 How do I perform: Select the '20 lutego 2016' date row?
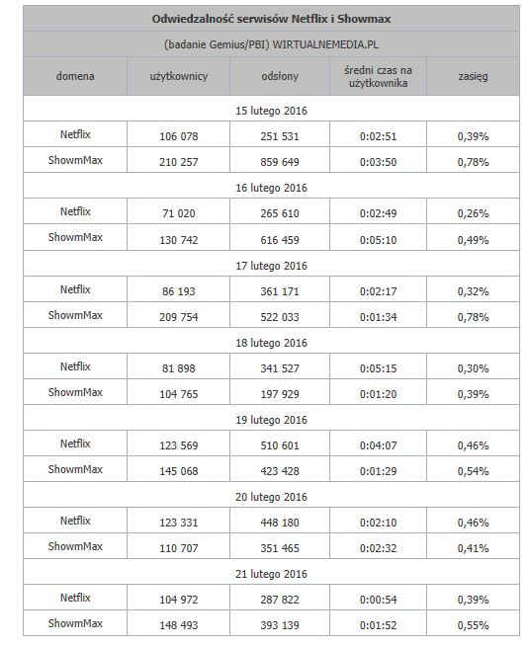pyautogui.click(x=271, y=497)
